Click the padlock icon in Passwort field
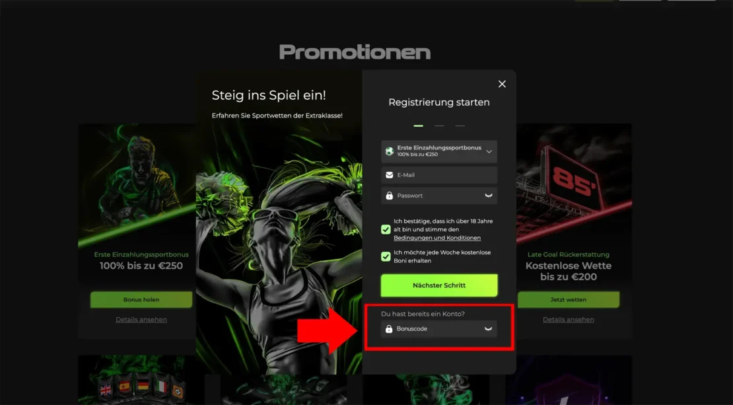This screenshot has height=405, width=733. point(390,196)
